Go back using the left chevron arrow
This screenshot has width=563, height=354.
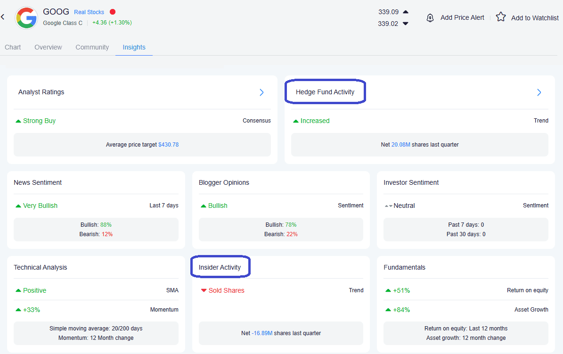[2, 17]
